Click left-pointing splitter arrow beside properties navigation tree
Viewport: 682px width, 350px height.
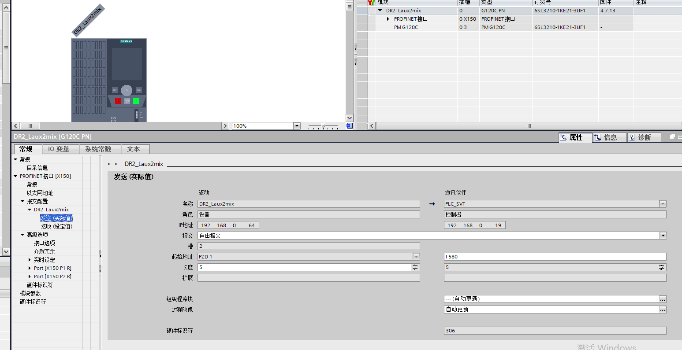tap(100, 255)
